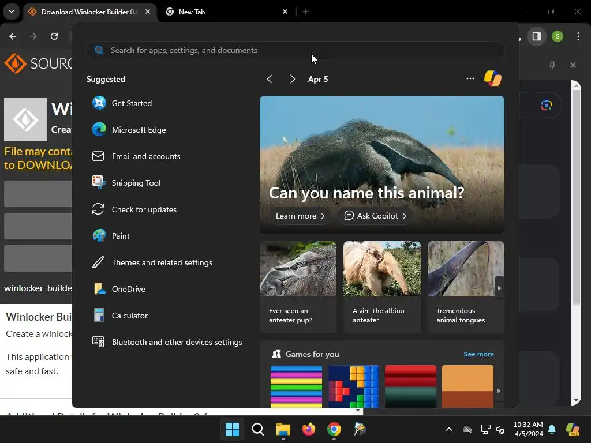Show hidden system tray icons chevron
591x443 pixels.
[449, 429]
